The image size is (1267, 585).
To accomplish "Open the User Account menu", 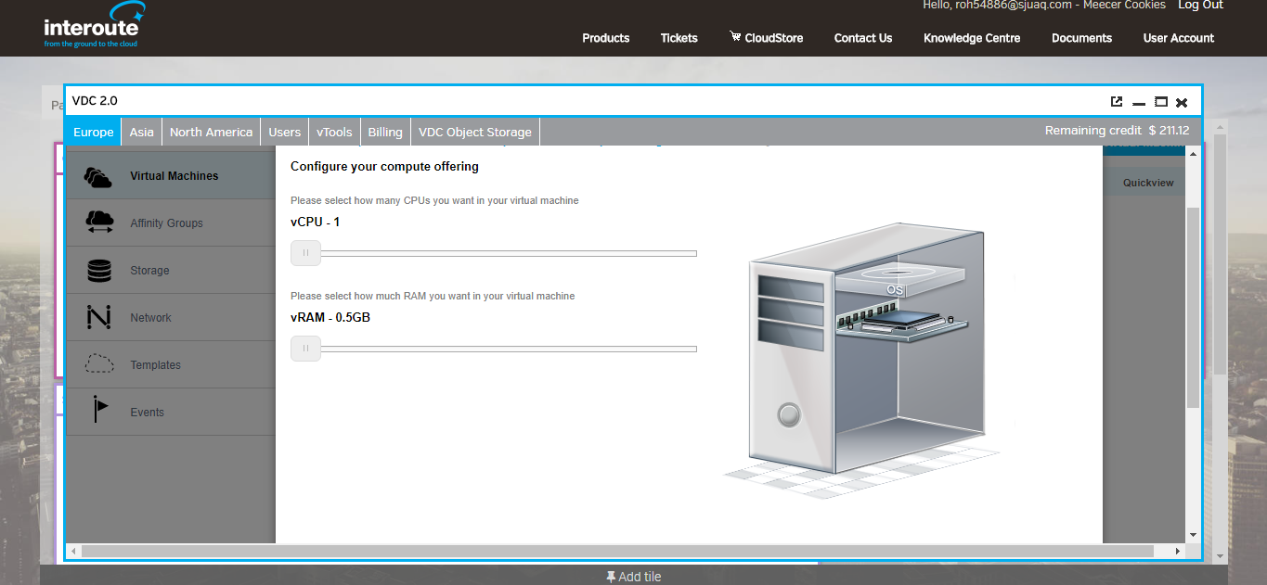I will pyautogui.click(x=1179, y=38).
